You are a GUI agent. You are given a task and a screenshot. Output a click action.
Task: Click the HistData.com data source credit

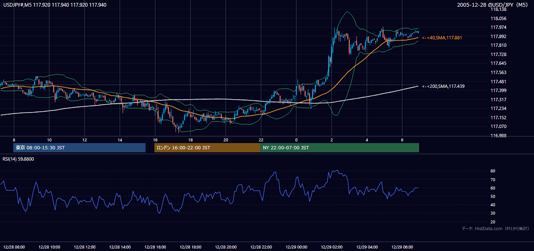coord(495,228)
